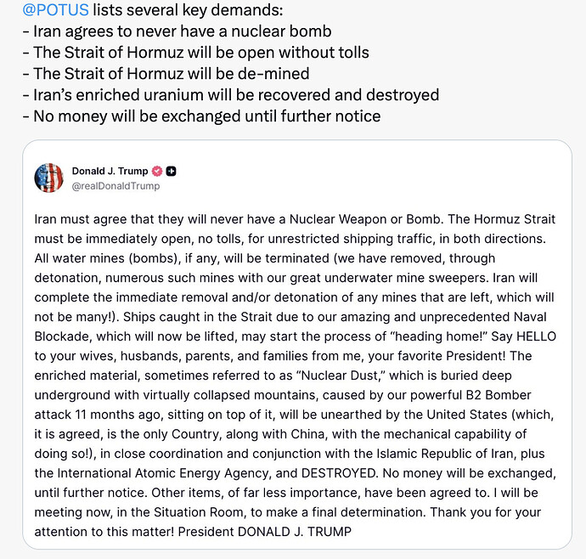Open the Donald J. Trump display name
Viewport: 586px width, 559px height.
[x=110, y=172]
